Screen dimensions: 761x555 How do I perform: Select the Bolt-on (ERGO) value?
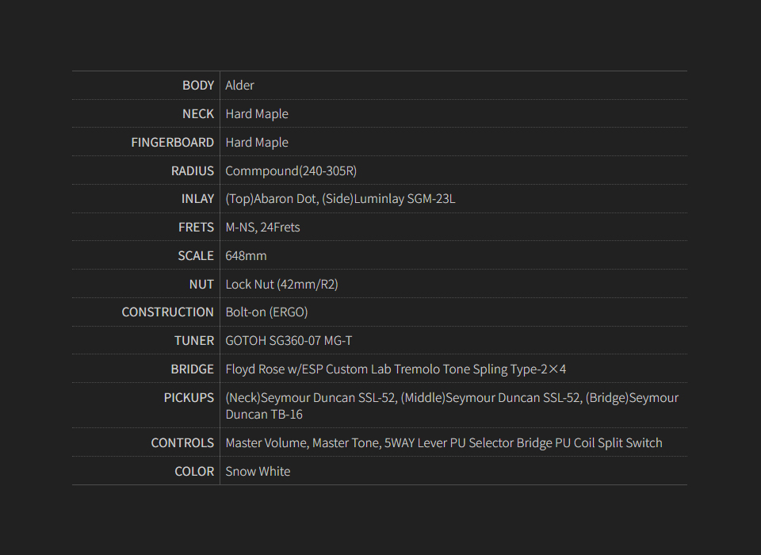pyautogui.click(x=266, y=312)
